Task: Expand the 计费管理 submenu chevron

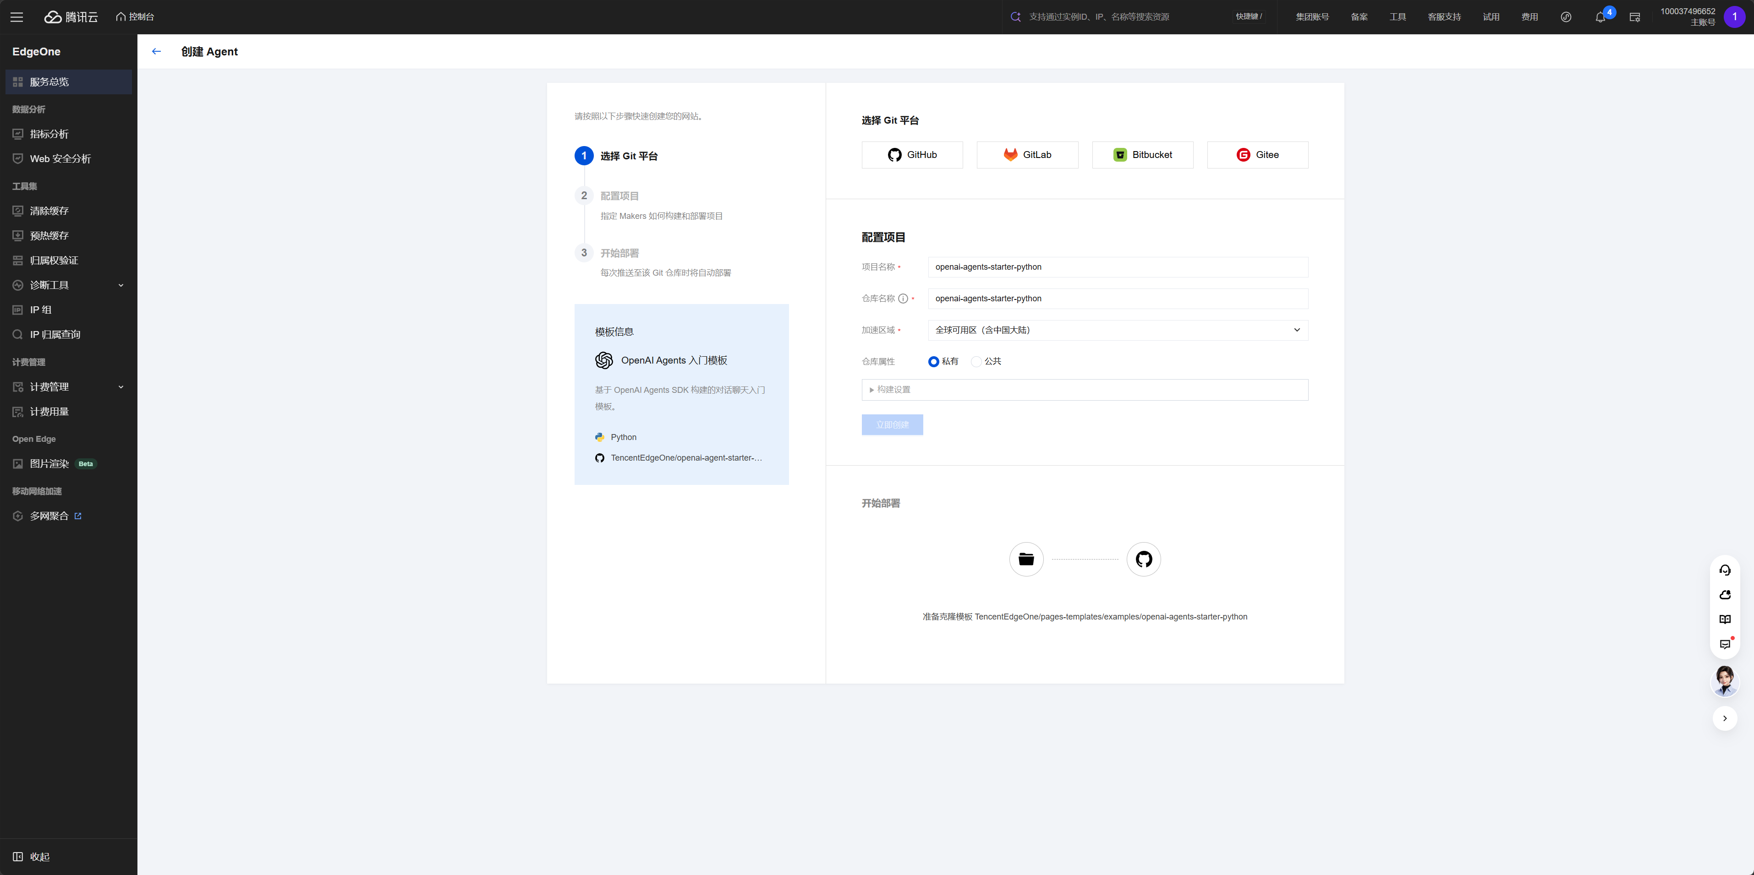Action: click(x=121, y=386)
